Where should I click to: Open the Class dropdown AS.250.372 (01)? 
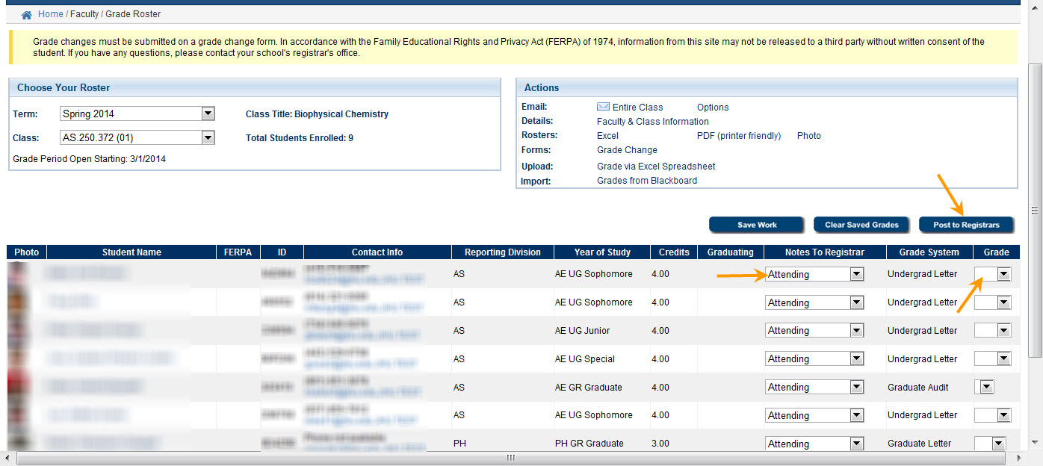[137, 137]
